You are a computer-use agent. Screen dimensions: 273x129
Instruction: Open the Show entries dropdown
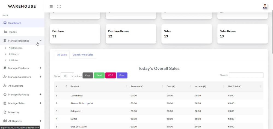(67, 76)
